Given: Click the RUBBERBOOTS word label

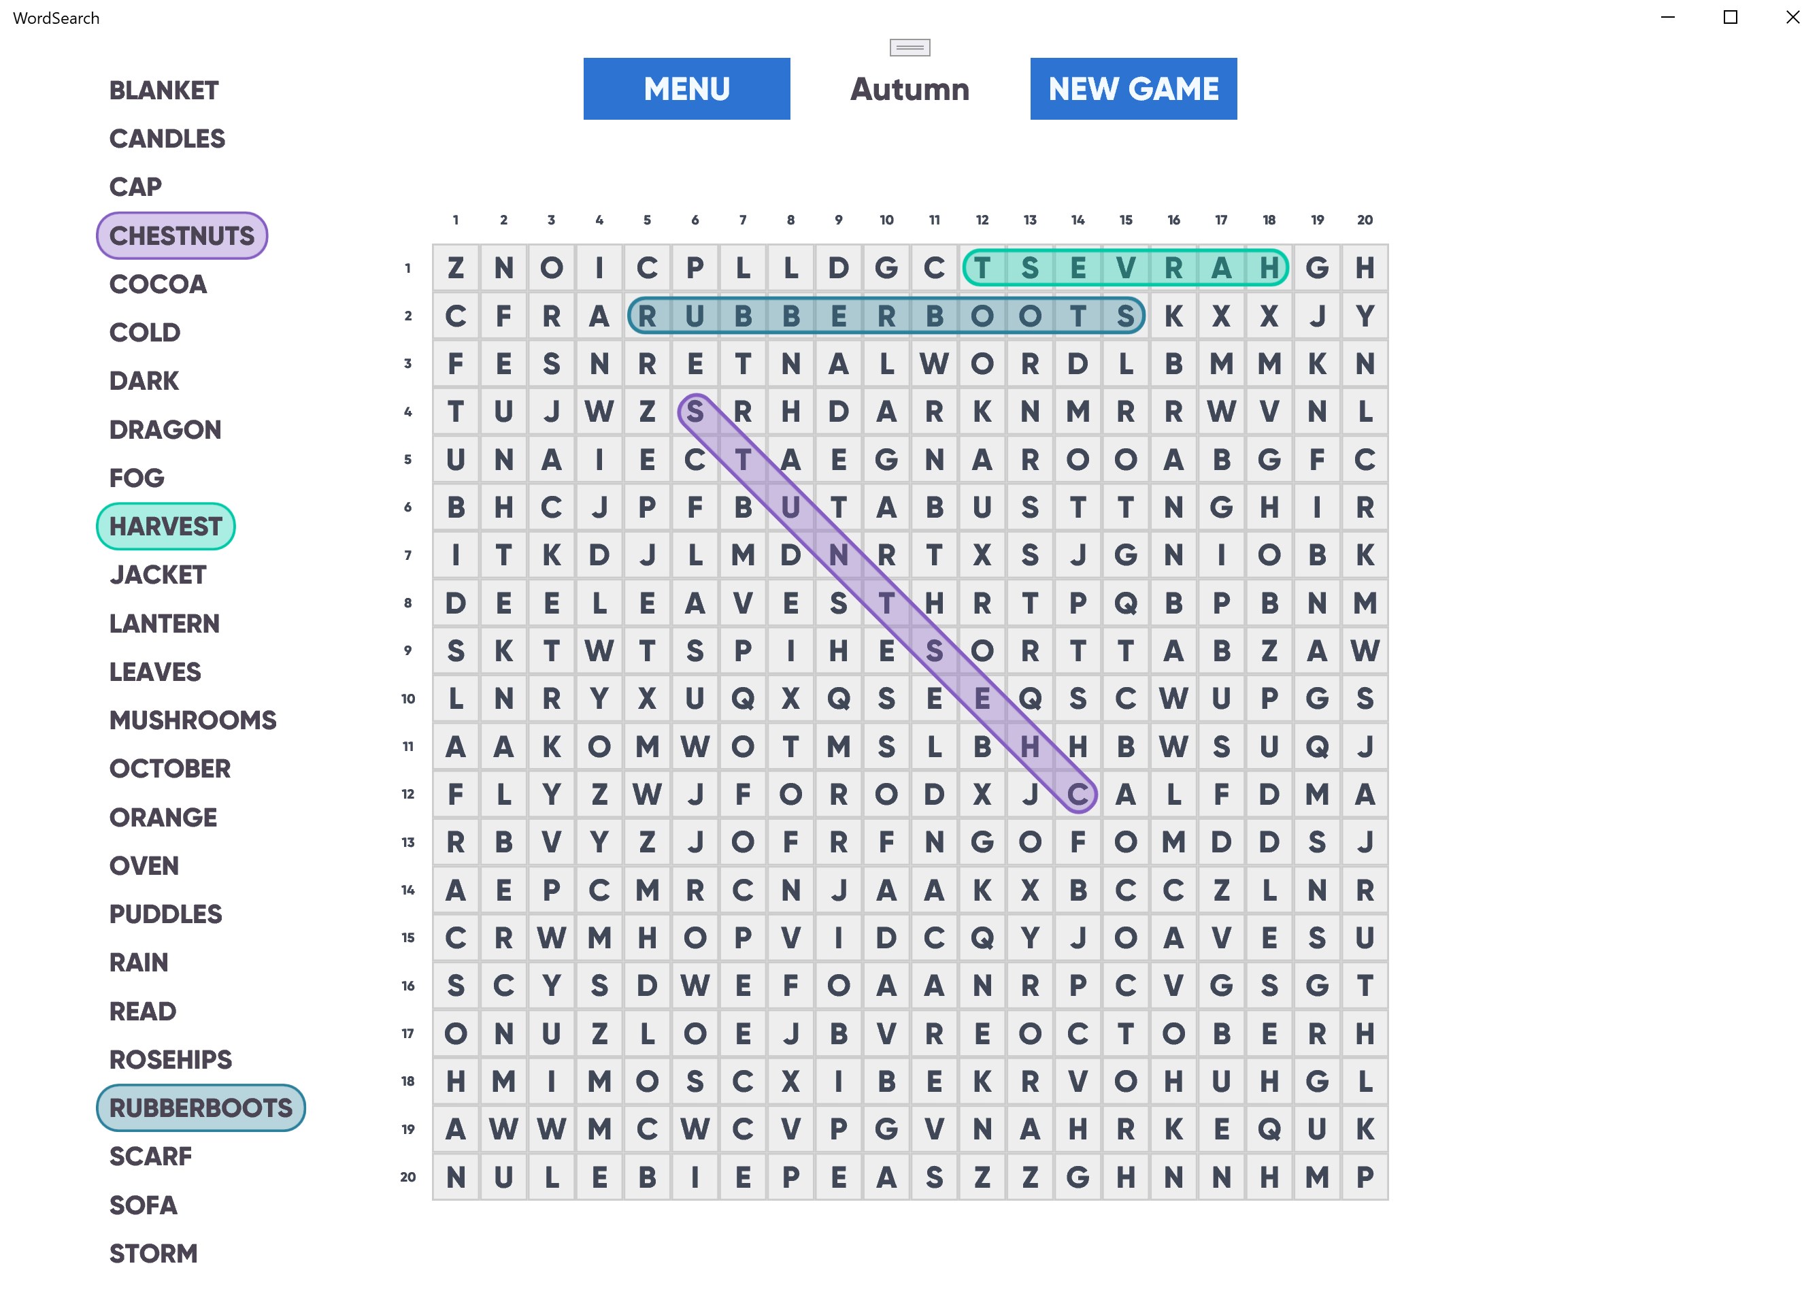Looking at the screenshot, I should (x=200, y=1108).
